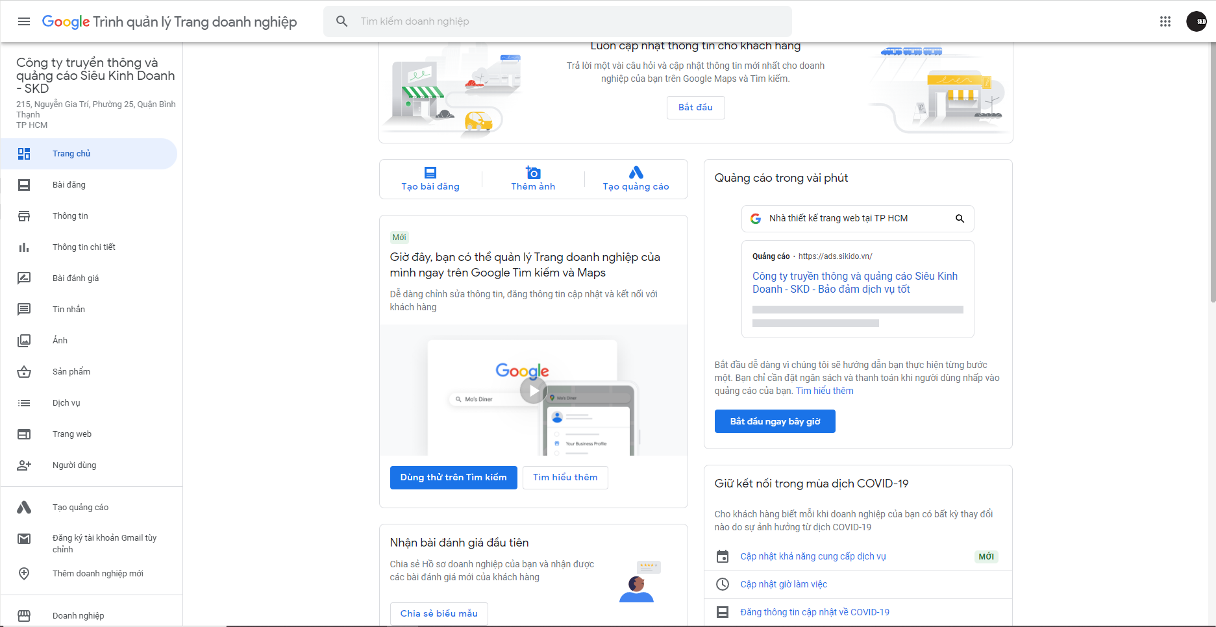The image size is (1216, 627).
Task: Click Bắt đầu ngay bây giờ button
Action: (775, 421)
